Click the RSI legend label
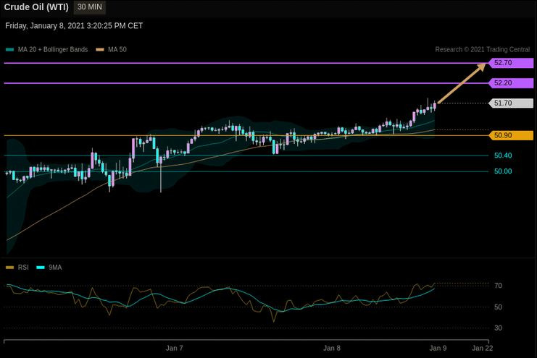The width and height of the screenshot is (537, 358). click(x=23, y=268)
